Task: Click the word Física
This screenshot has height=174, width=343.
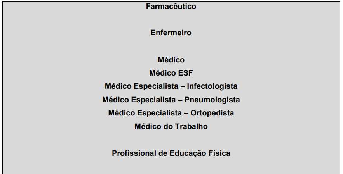Action: click(x=219, y=153)
